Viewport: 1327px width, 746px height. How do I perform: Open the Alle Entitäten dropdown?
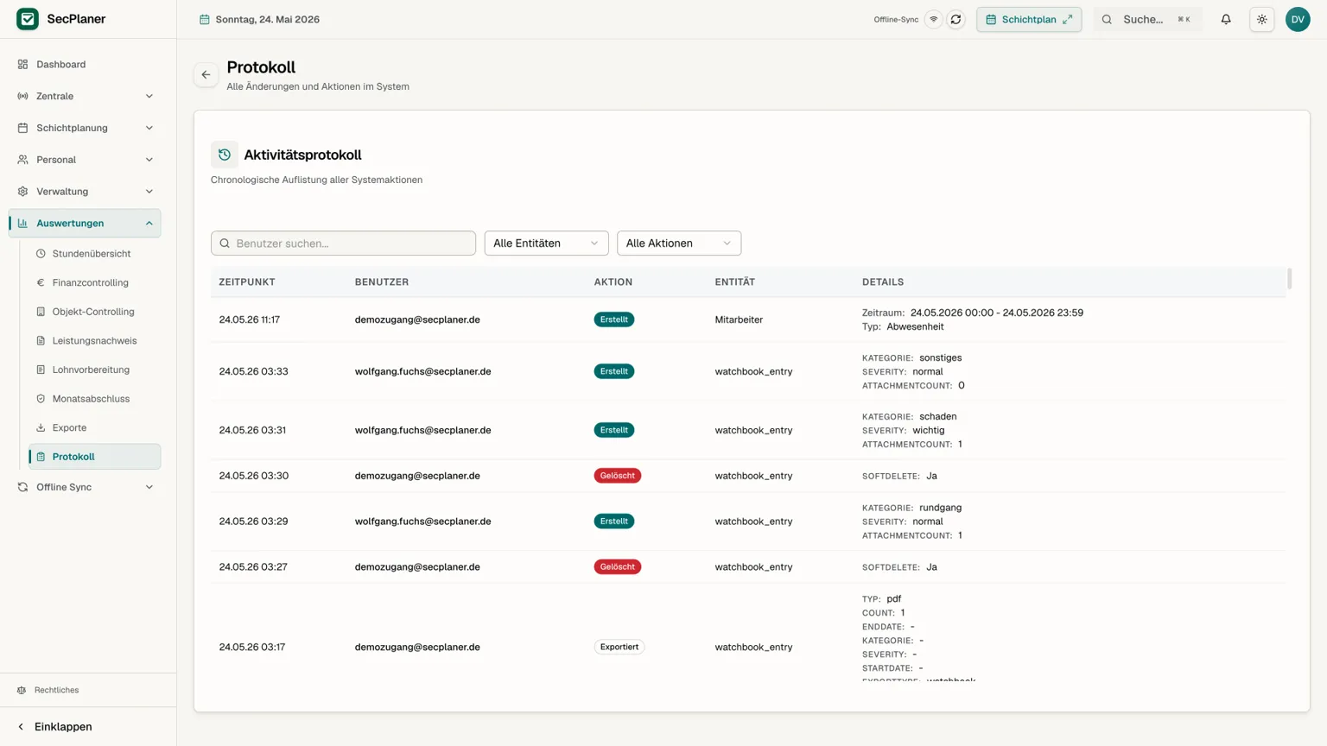coord(546,243)
